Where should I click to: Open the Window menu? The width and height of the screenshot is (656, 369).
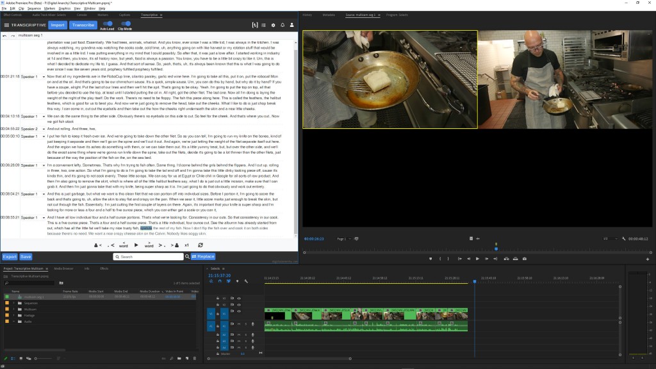click(x=89, y=8)
